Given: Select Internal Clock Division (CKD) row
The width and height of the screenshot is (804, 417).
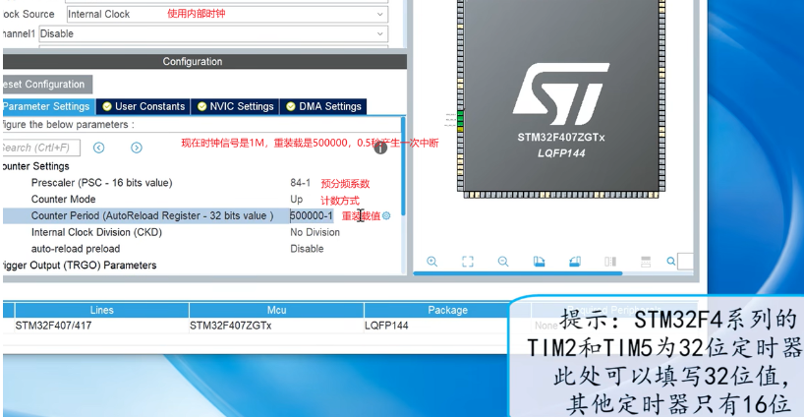Looking at the screenshot, I should pyautogui.click(x=96, y=232).
